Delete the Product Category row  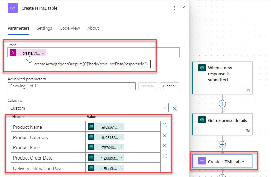click(164, 135)
